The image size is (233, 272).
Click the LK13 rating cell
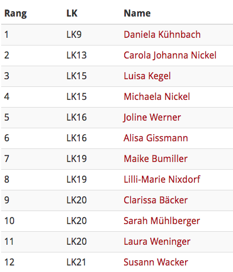76,55
